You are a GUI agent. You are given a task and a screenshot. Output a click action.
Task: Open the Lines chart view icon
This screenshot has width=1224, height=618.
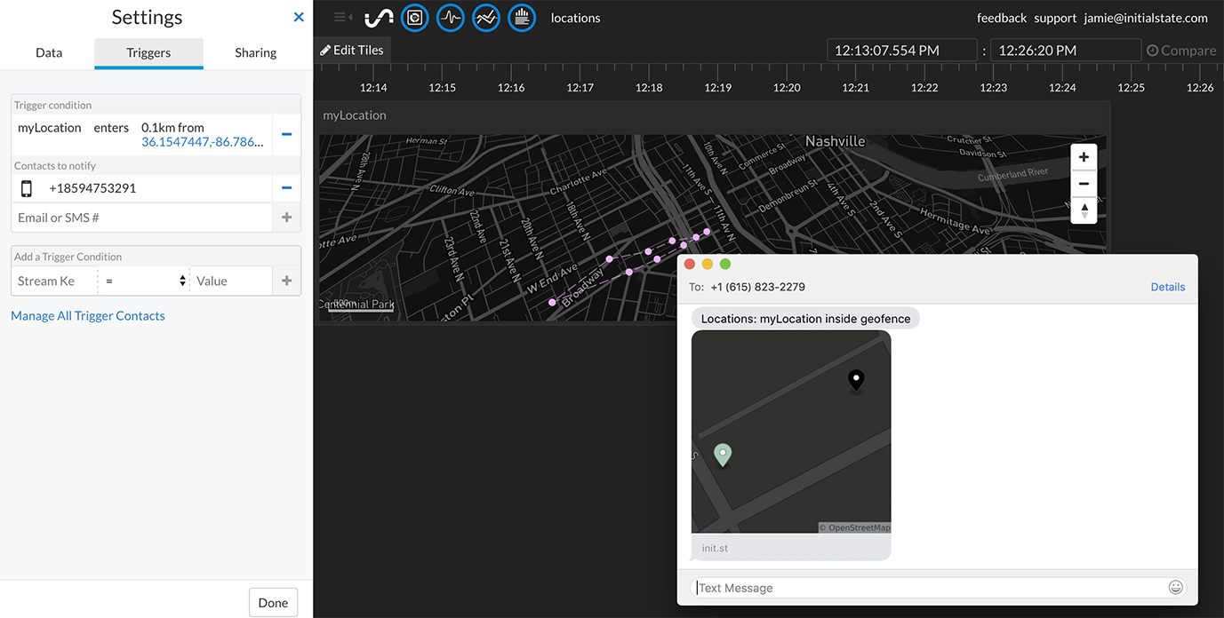(486, 18)
